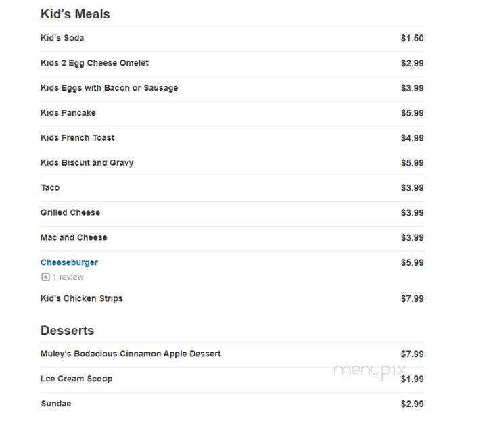Click Muley's Bodacious Cinnamon Apple Dessert
Screen dimensions: 491x426
tap(131, 354)
